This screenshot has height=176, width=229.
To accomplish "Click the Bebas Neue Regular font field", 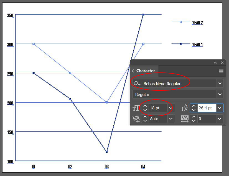I will [x=177, y=84].
